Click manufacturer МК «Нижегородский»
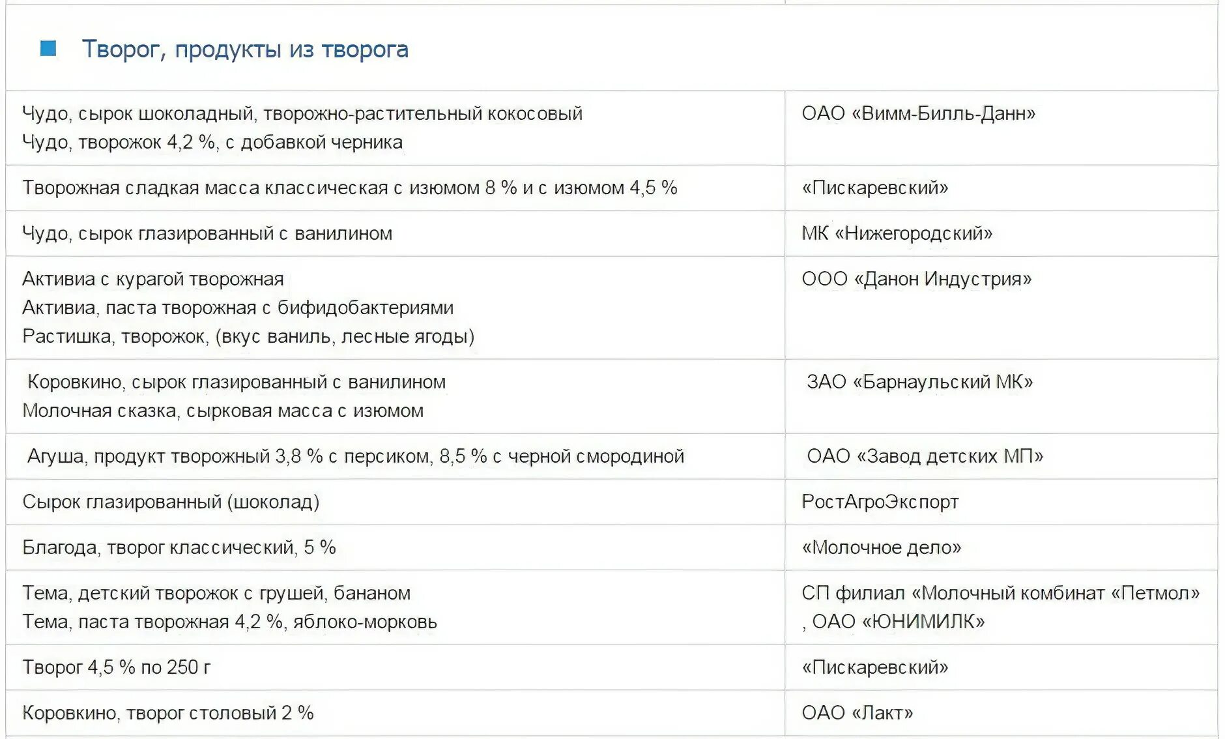Viewport: 1225px width, 739px height. (897, 233)
